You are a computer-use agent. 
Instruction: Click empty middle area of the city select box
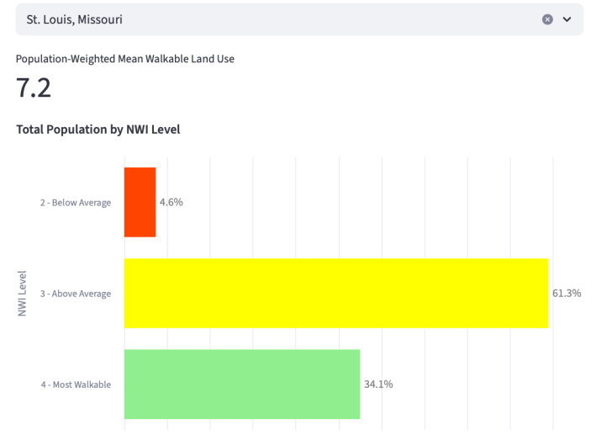point(319,19)
